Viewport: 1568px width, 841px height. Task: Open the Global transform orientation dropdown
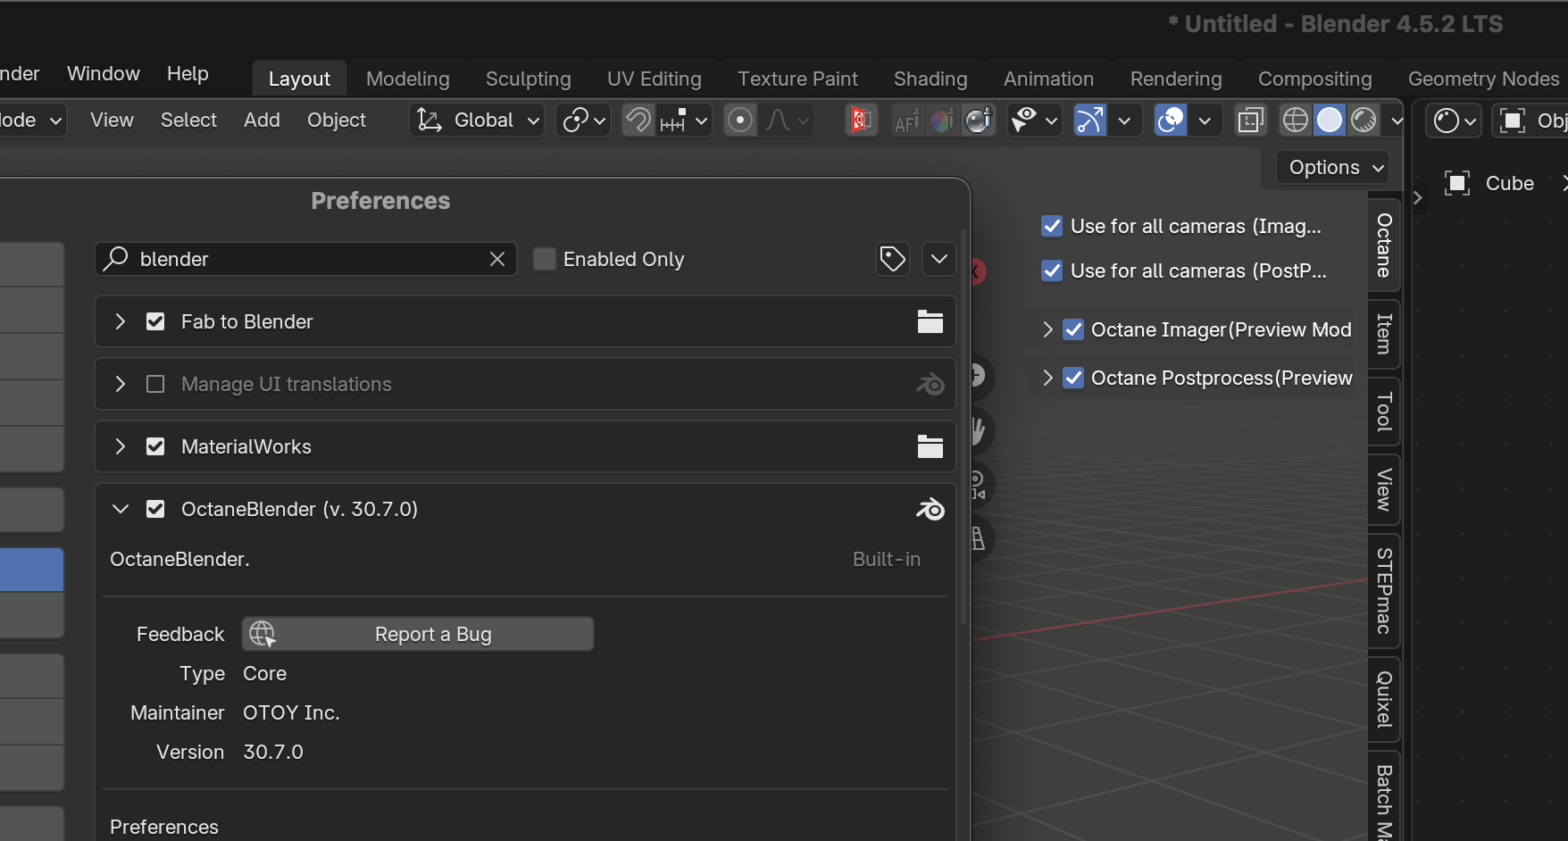coord(478,120)
